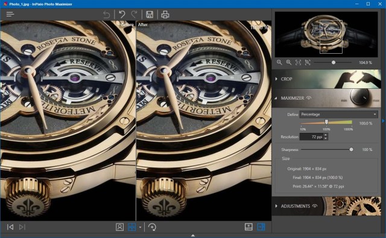
Task: Toggle the Maximizer eye visibility icon
Action: click(308, 98)
